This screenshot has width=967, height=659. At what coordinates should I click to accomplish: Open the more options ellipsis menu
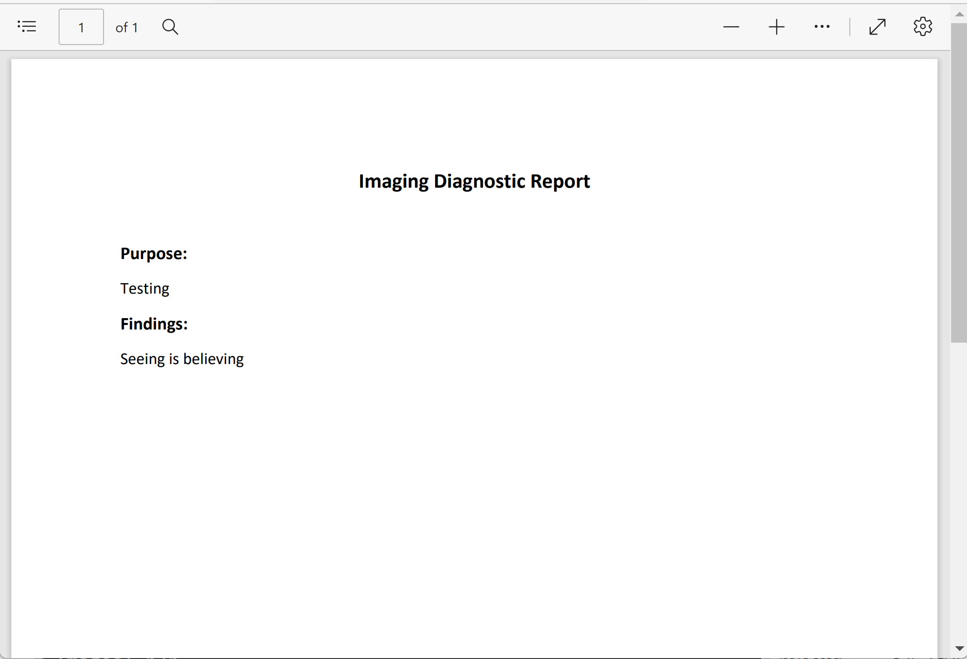tap(822, 27)
